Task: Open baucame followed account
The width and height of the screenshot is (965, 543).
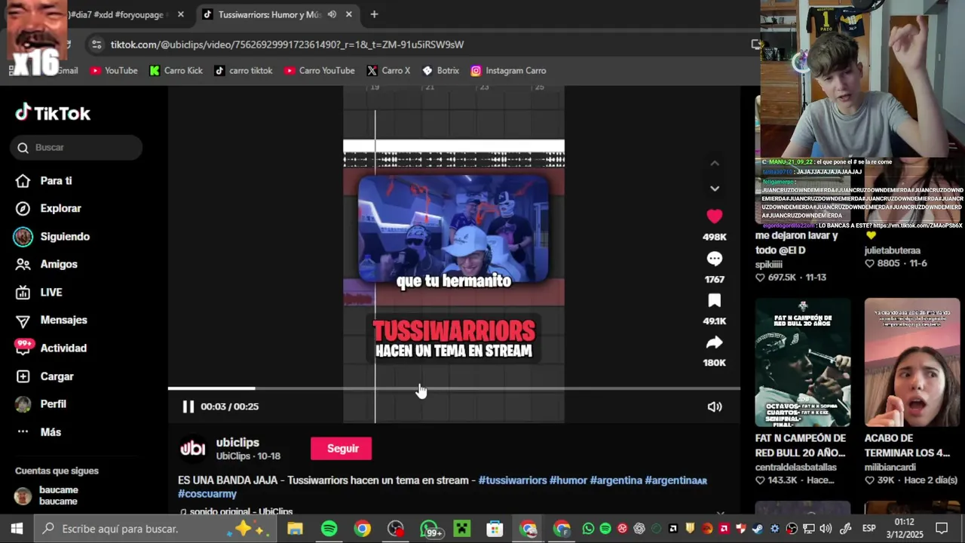Action: pos(47,495)
